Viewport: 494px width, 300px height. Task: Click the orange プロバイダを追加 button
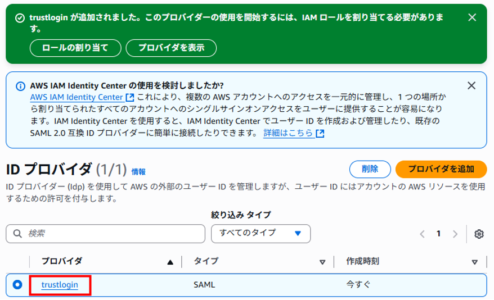point(441,169)
